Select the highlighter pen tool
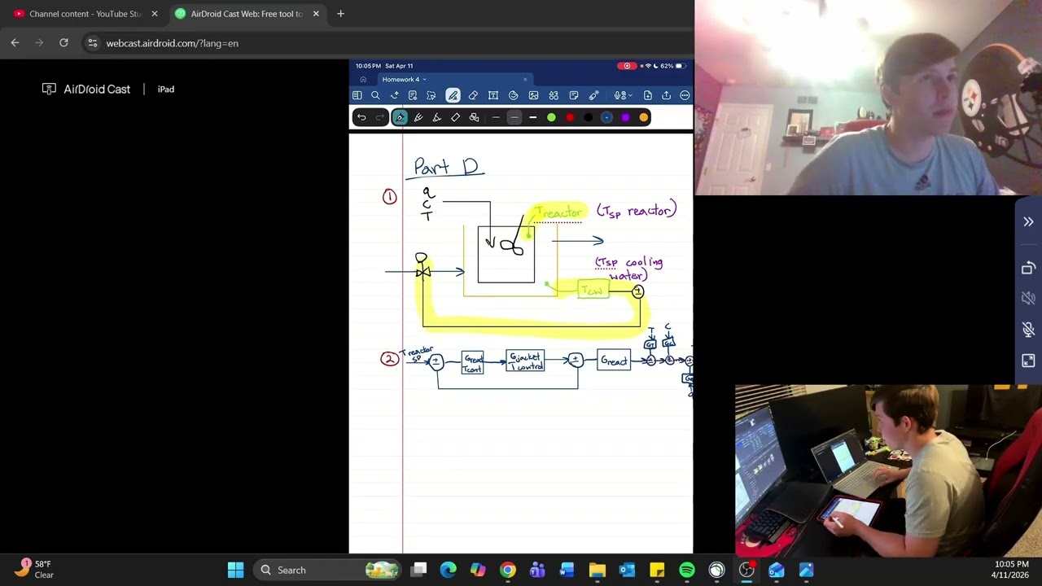1042x586 pixels. coord(418,117)
